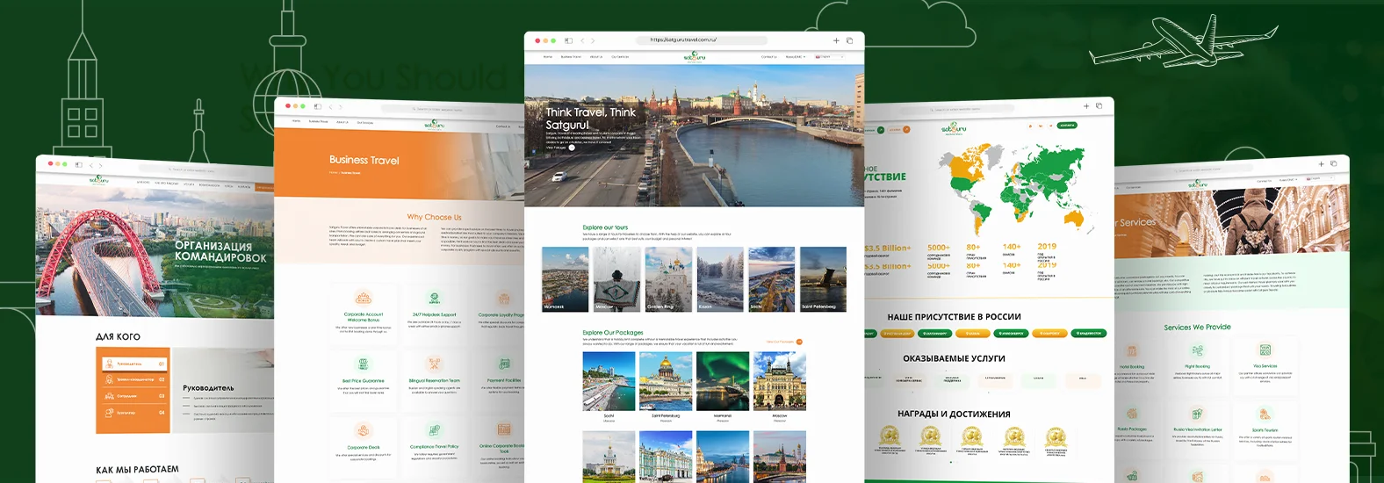Click the Russia Visa Invitation Letter icon
The image size is (1384, 483).
[x=1197, y=414]
